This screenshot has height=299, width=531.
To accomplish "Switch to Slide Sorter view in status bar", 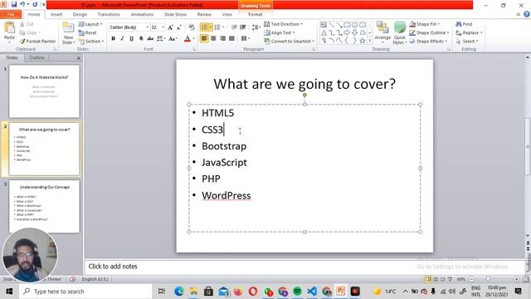I will coord(436,279).
